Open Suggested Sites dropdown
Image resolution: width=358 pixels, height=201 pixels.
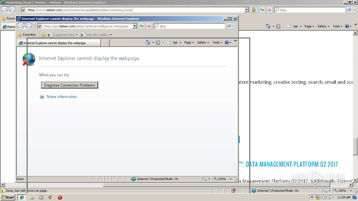click(77, 35)
